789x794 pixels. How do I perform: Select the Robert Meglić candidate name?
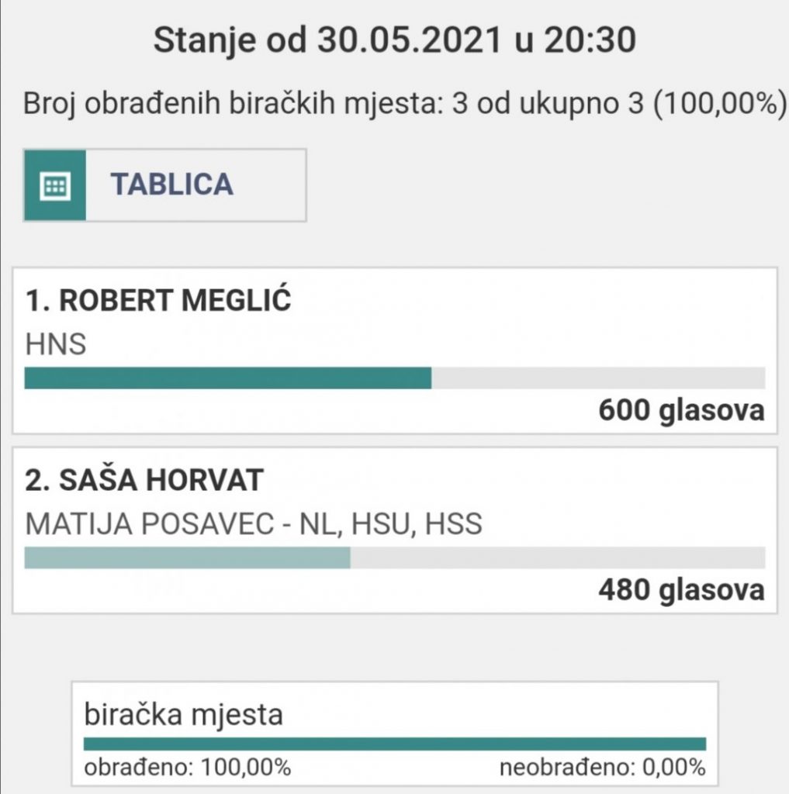coord(158,301)
